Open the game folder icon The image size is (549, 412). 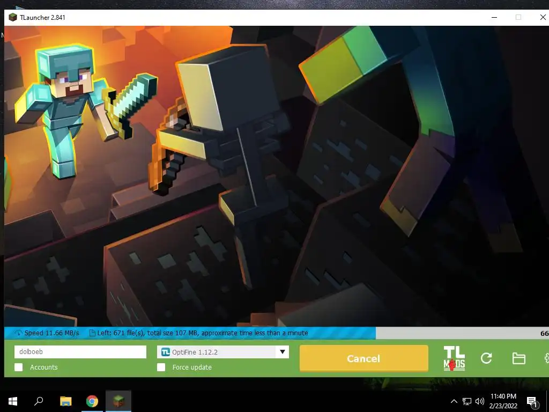518,358
